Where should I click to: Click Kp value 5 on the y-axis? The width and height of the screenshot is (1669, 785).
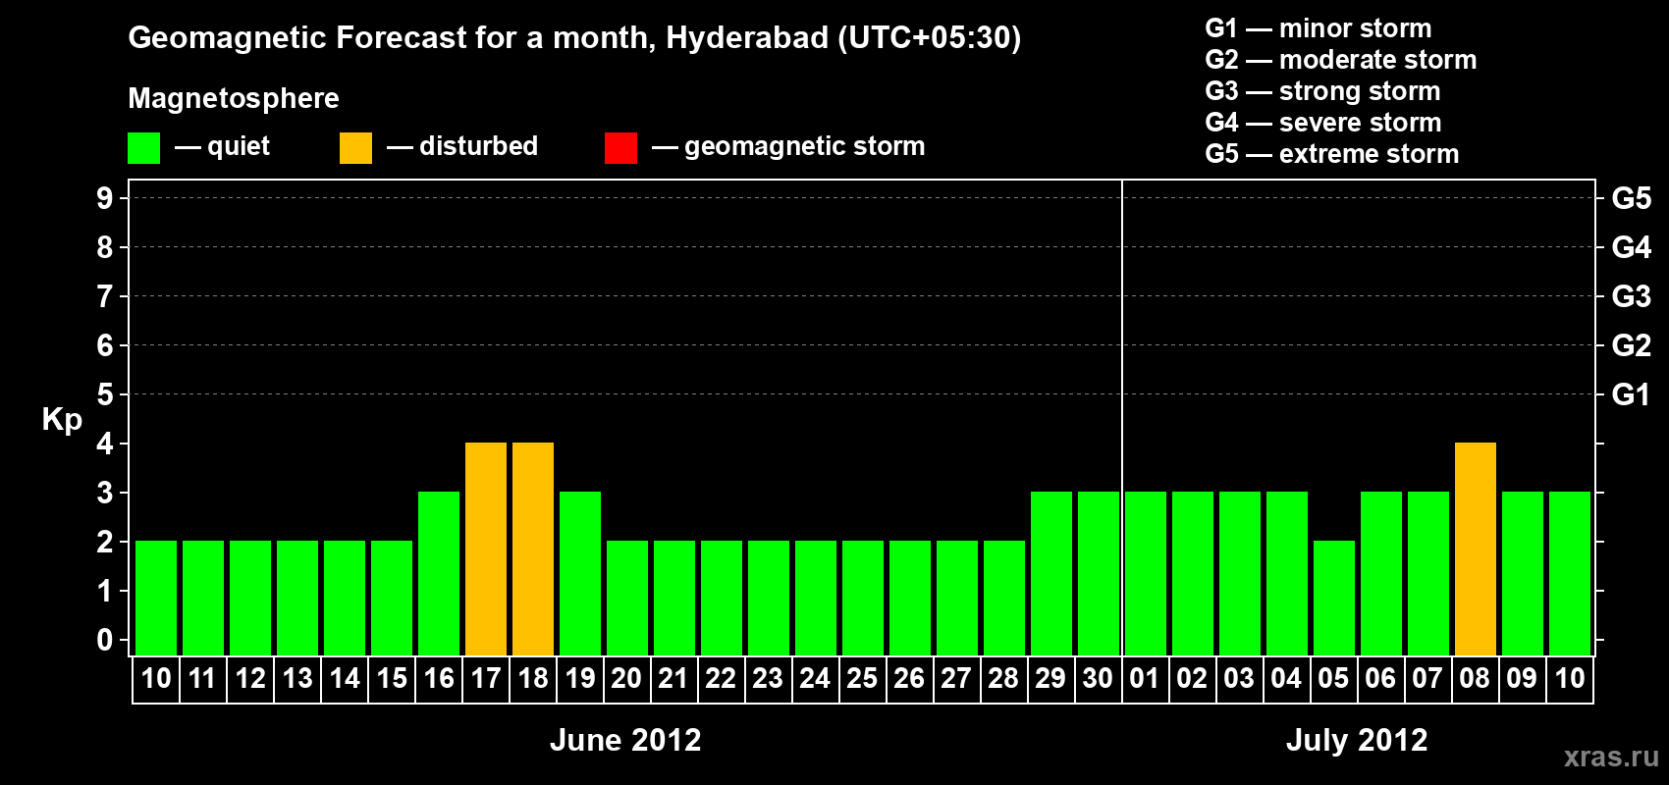[105, 394]
